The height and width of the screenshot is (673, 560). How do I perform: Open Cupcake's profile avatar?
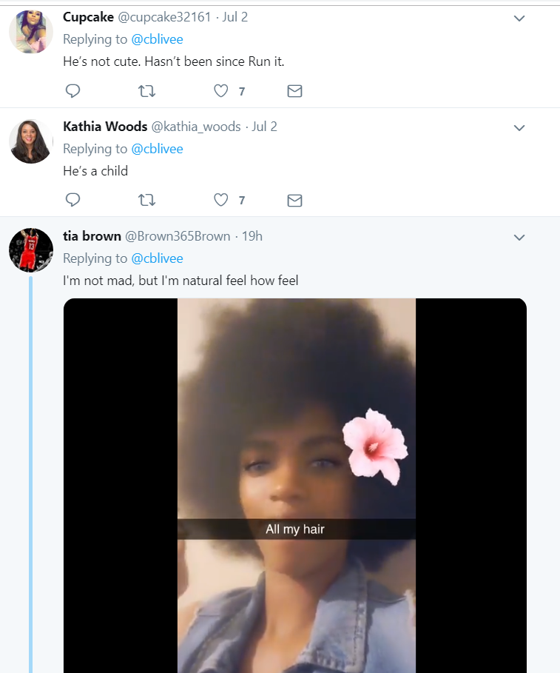tap(31, 32)
